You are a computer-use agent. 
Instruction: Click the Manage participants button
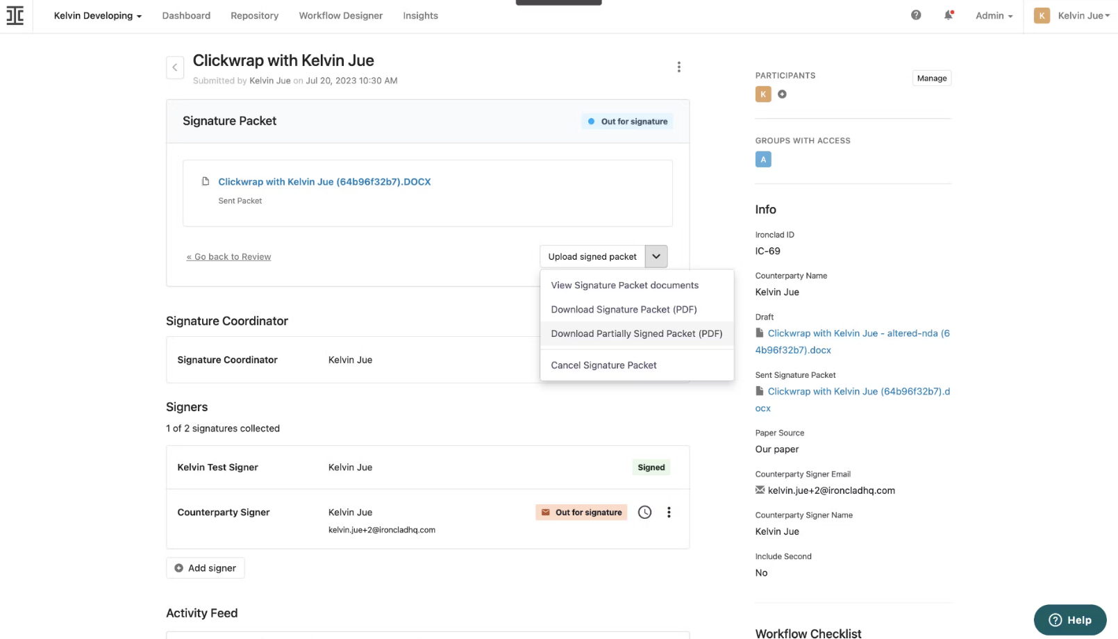click(x=932, y=78)
